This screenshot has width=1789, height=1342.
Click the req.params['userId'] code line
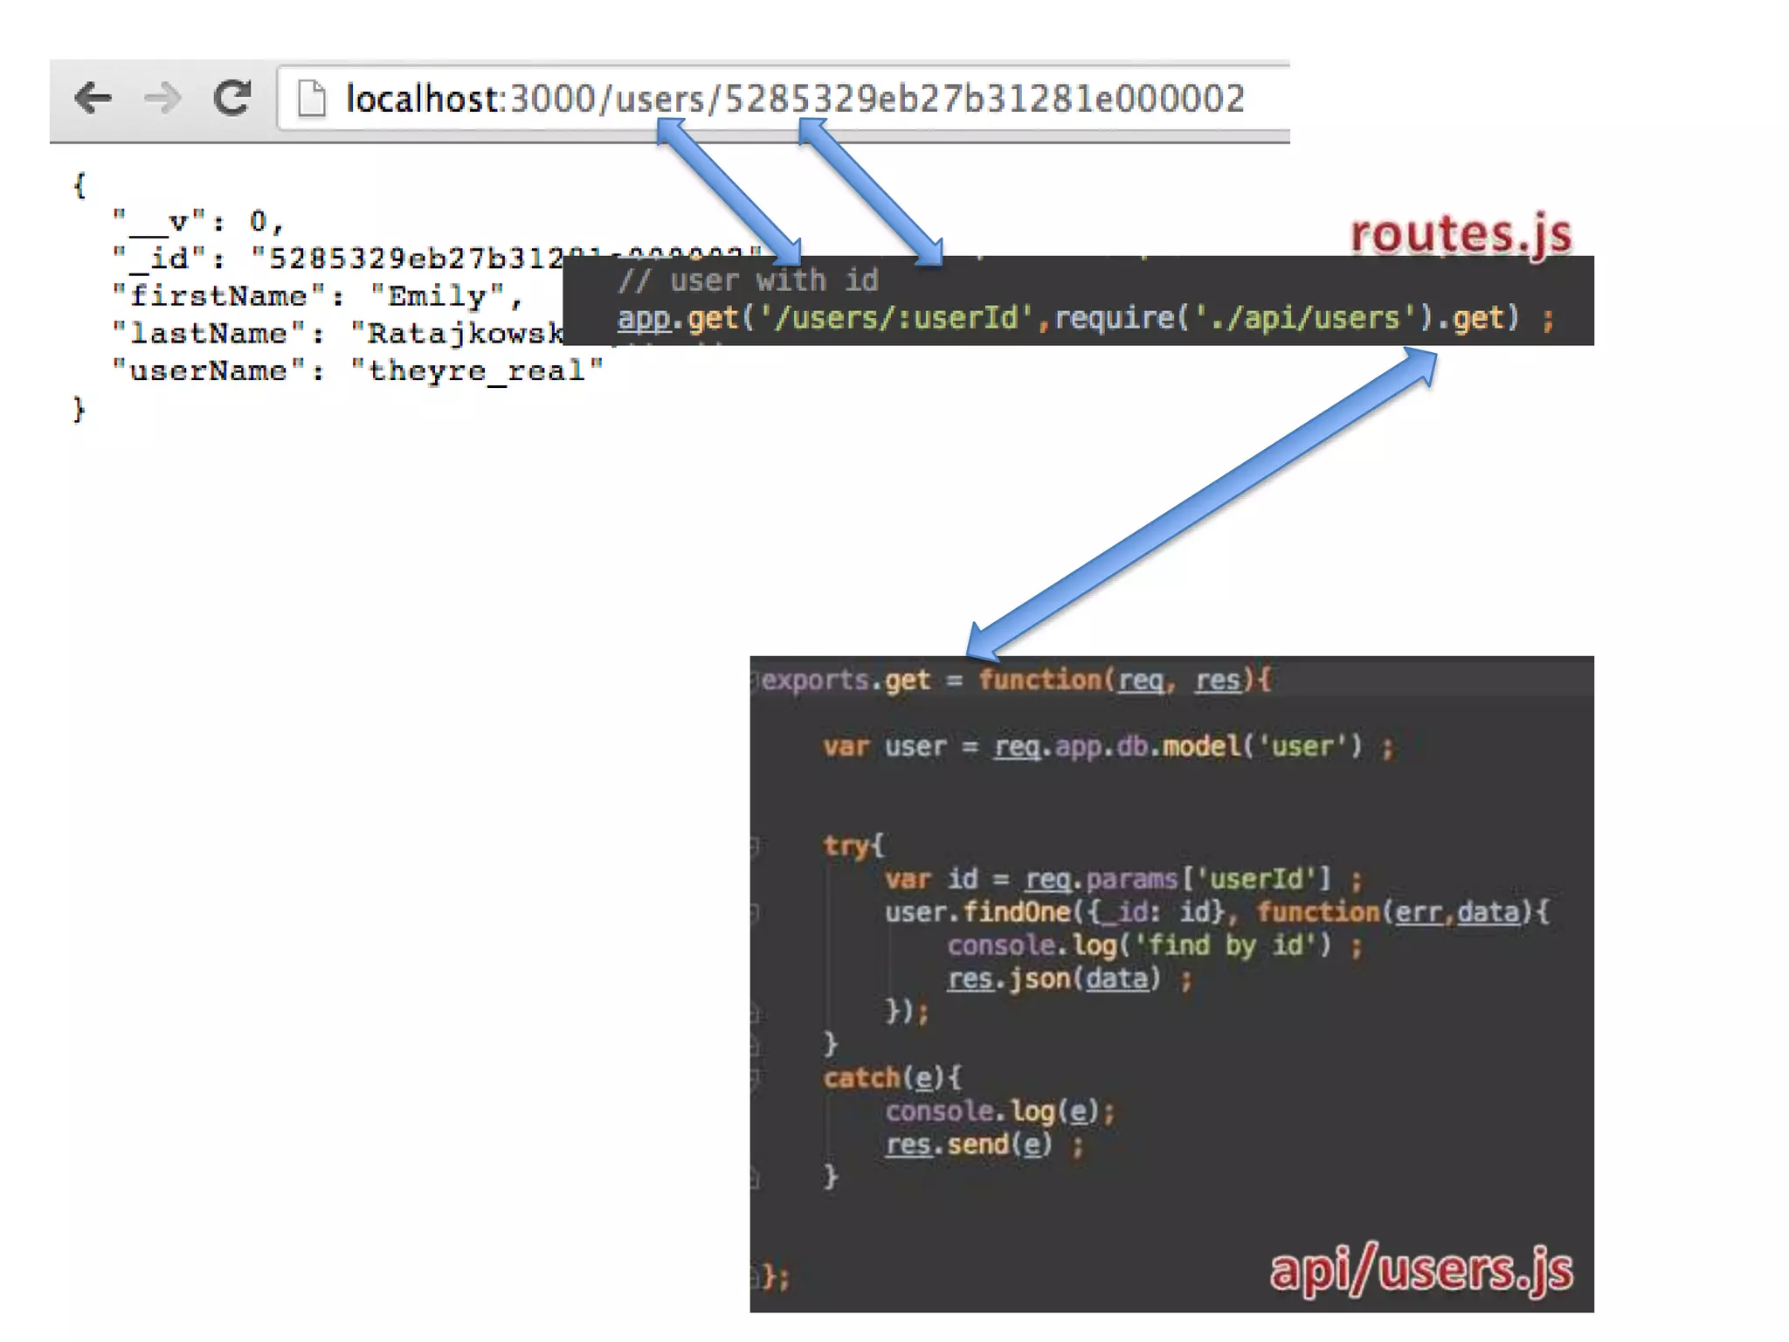pyautogui.click(x=1122, y=879)
